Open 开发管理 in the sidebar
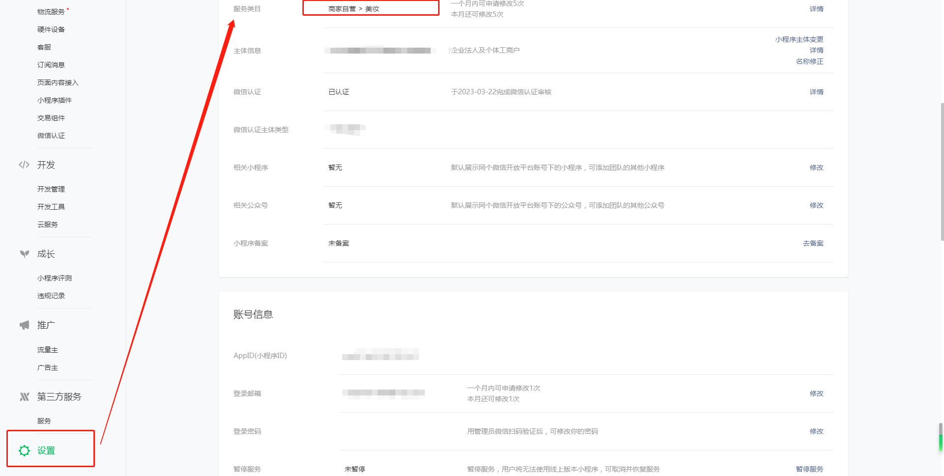The image size is (944, 476). click(51, 189)
